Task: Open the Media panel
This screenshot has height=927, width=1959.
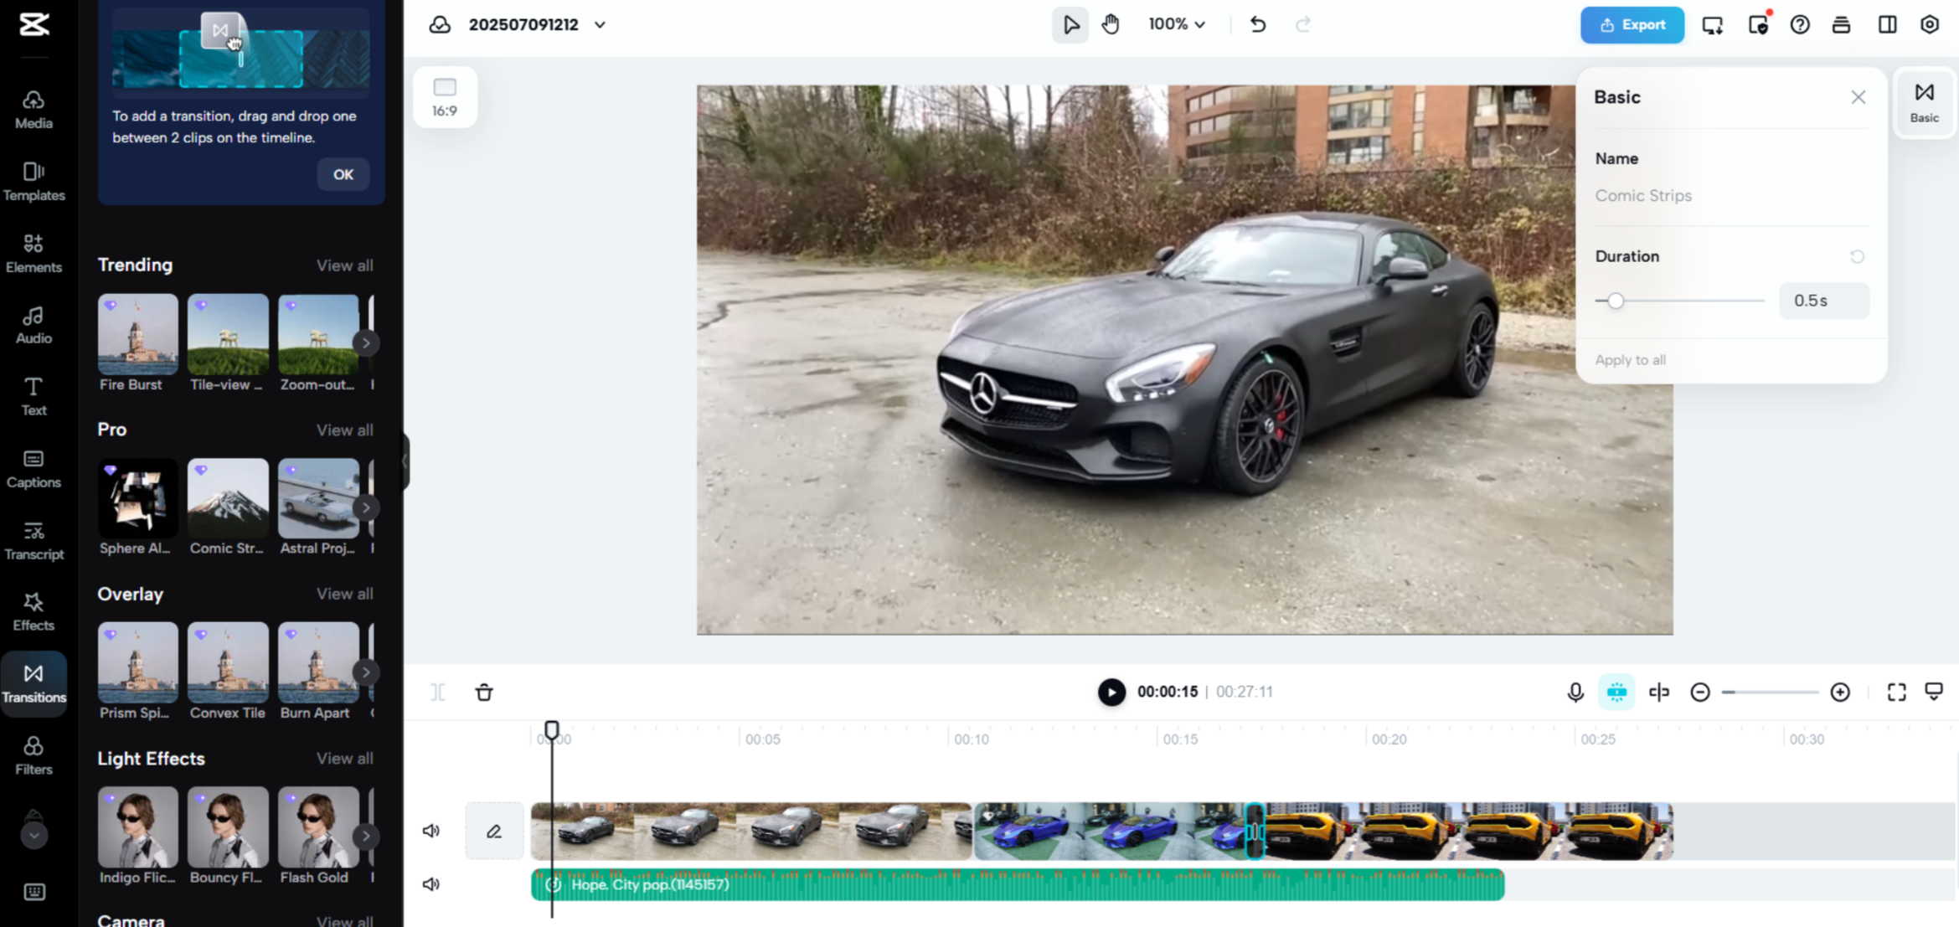Action: pos(33,110)
